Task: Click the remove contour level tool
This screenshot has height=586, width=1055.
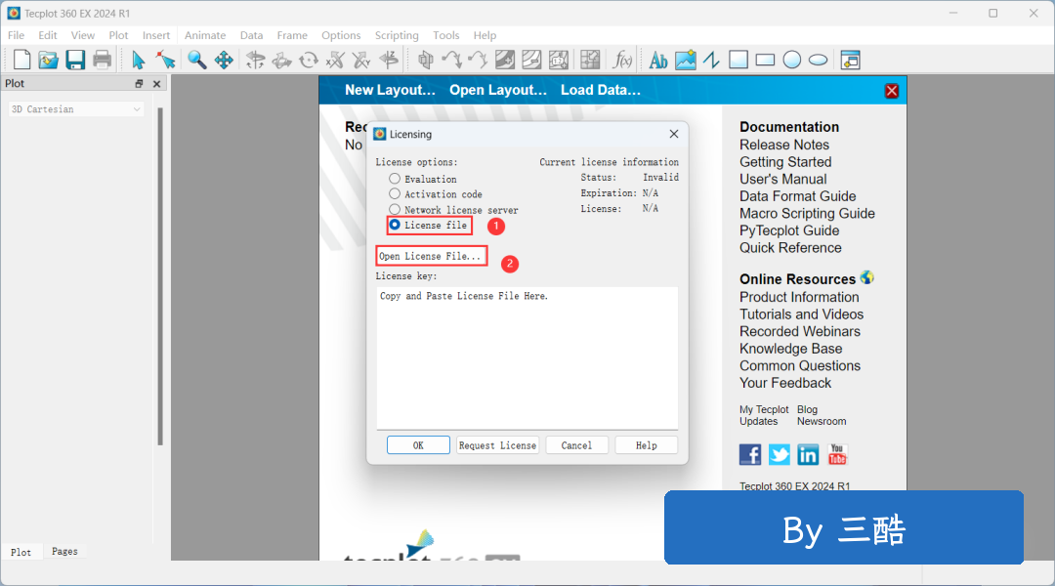Action: pyautogui.click(x=531, y=60)
